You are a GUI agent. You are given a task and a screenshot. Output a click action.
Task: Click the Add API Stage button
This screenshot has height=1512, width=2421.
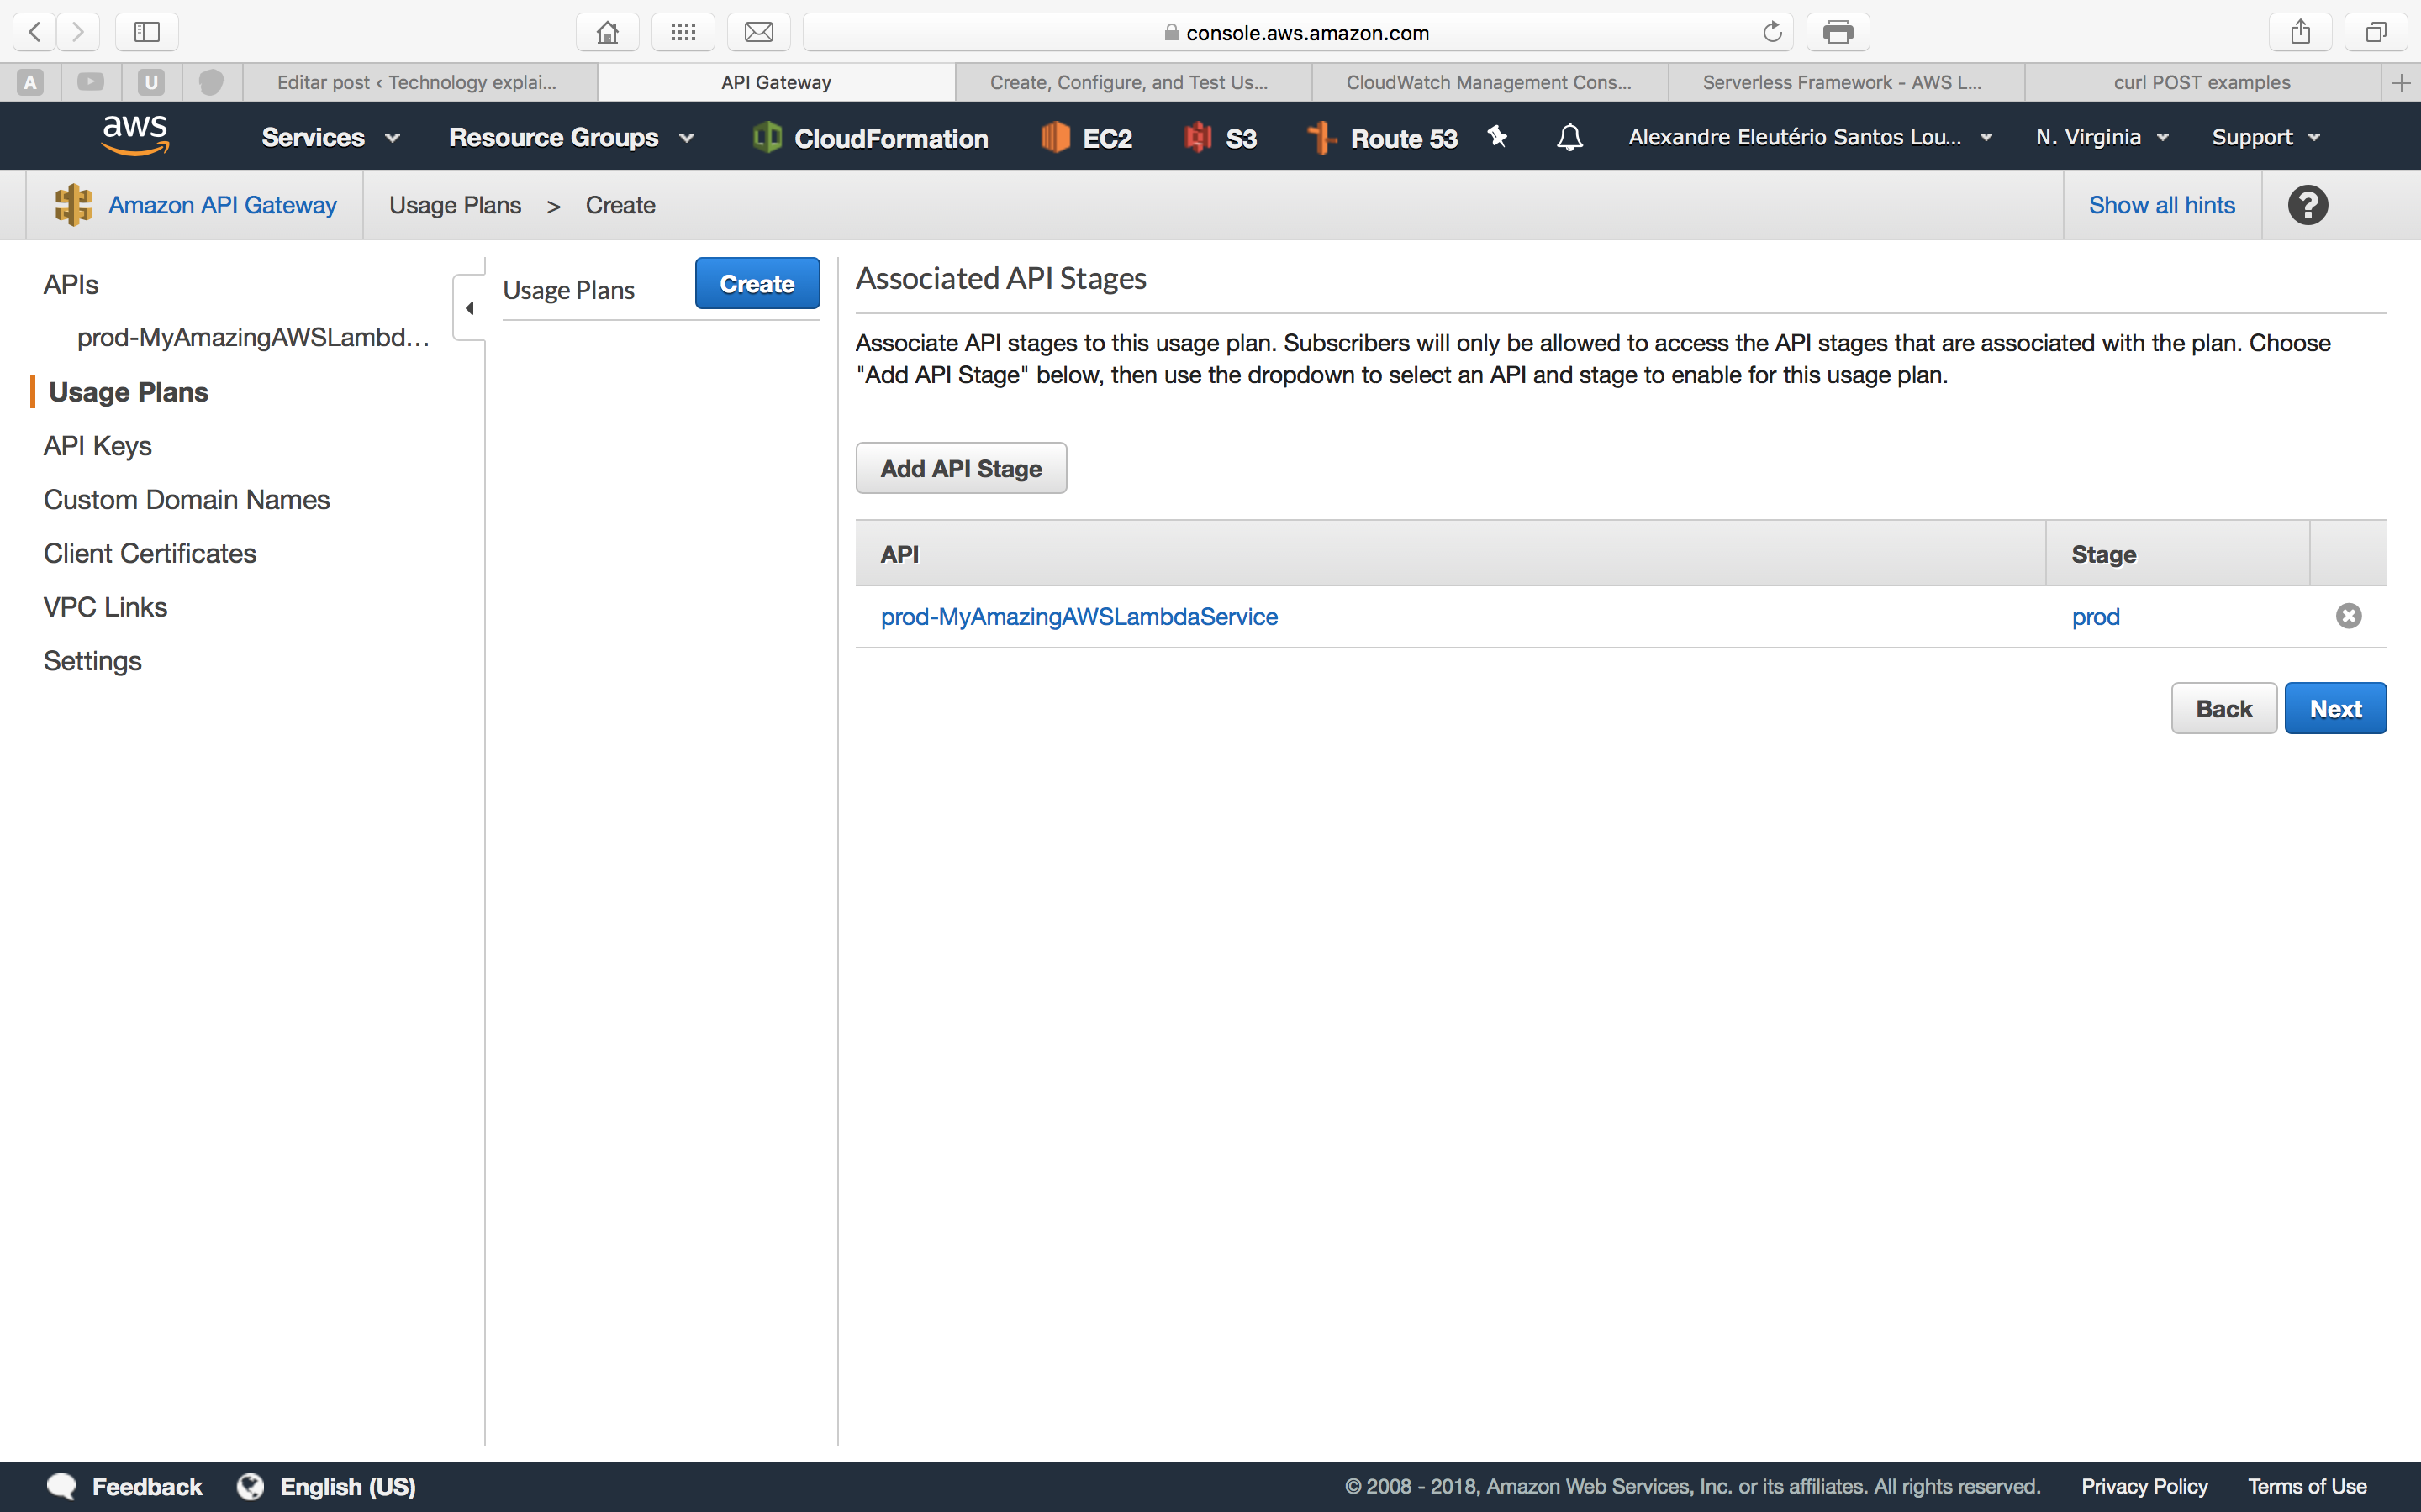960,468
